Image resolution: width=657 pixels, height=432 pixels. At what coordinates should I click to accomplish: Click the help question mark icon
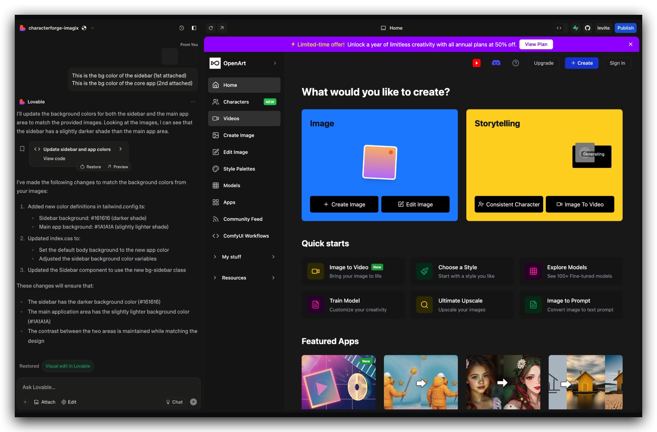pos(515,63)
